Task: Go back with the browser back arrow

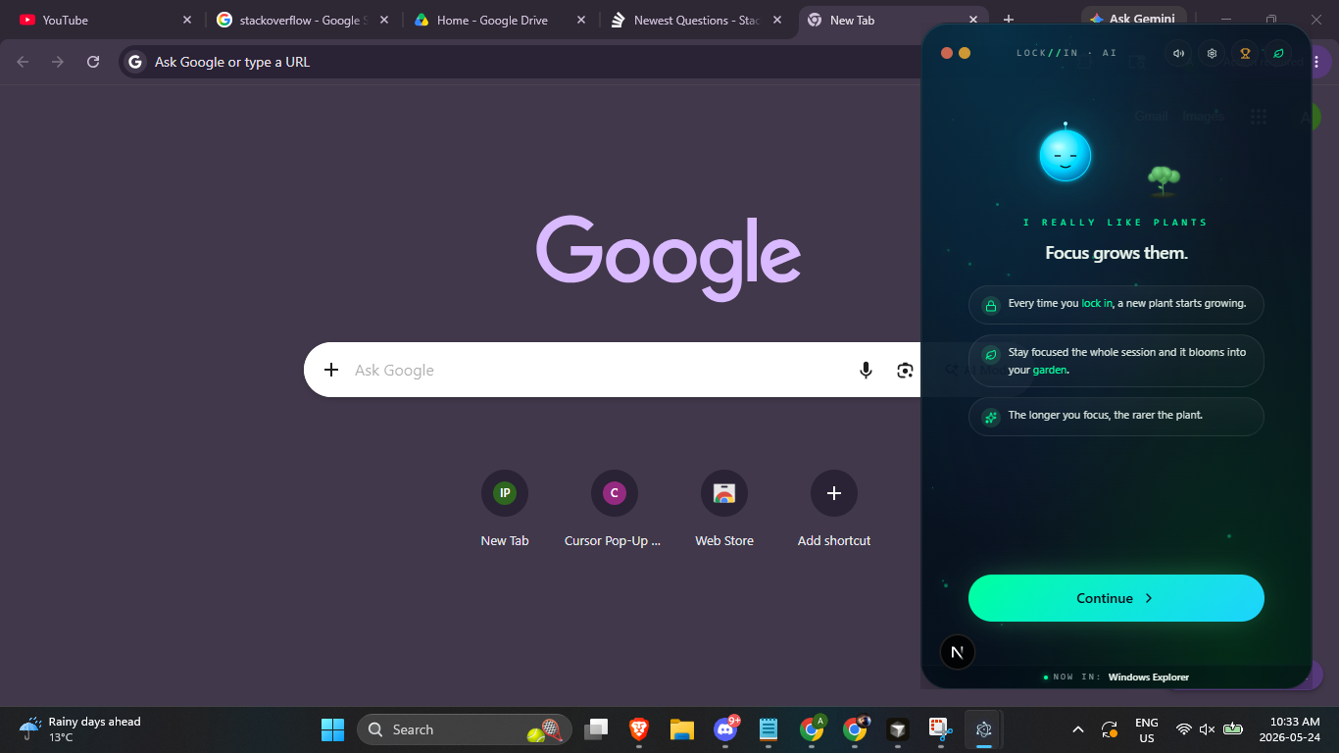Action: (23, 62)
